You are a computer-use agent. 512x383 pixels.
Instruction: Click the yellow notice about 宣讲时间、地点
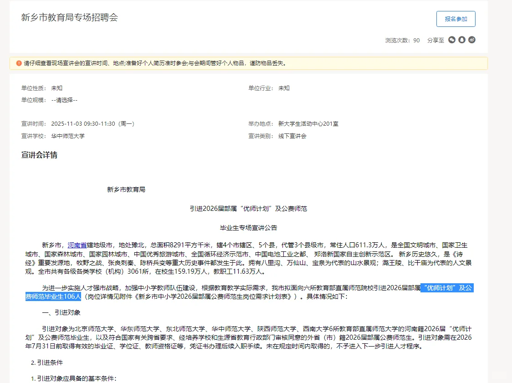[x=249, y=63]
